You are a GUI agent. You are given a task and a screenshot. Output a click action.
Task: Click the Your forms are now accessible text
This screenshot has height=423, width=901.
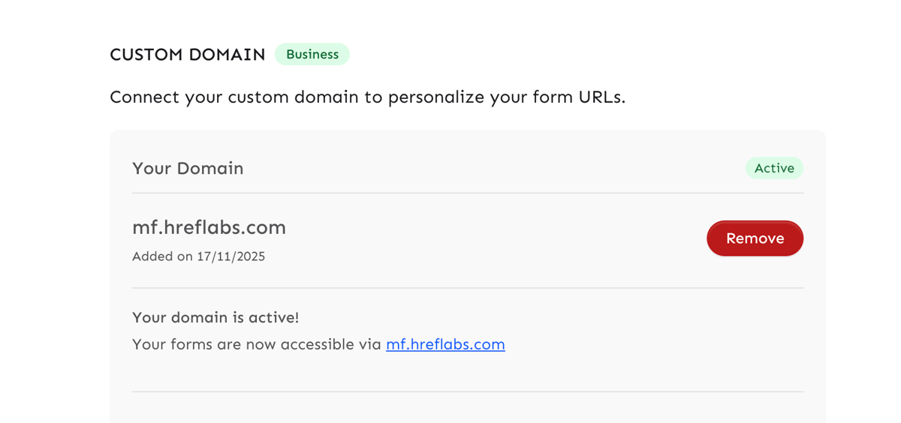257,344
